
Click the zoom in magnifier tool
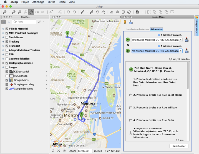point(14,12)
